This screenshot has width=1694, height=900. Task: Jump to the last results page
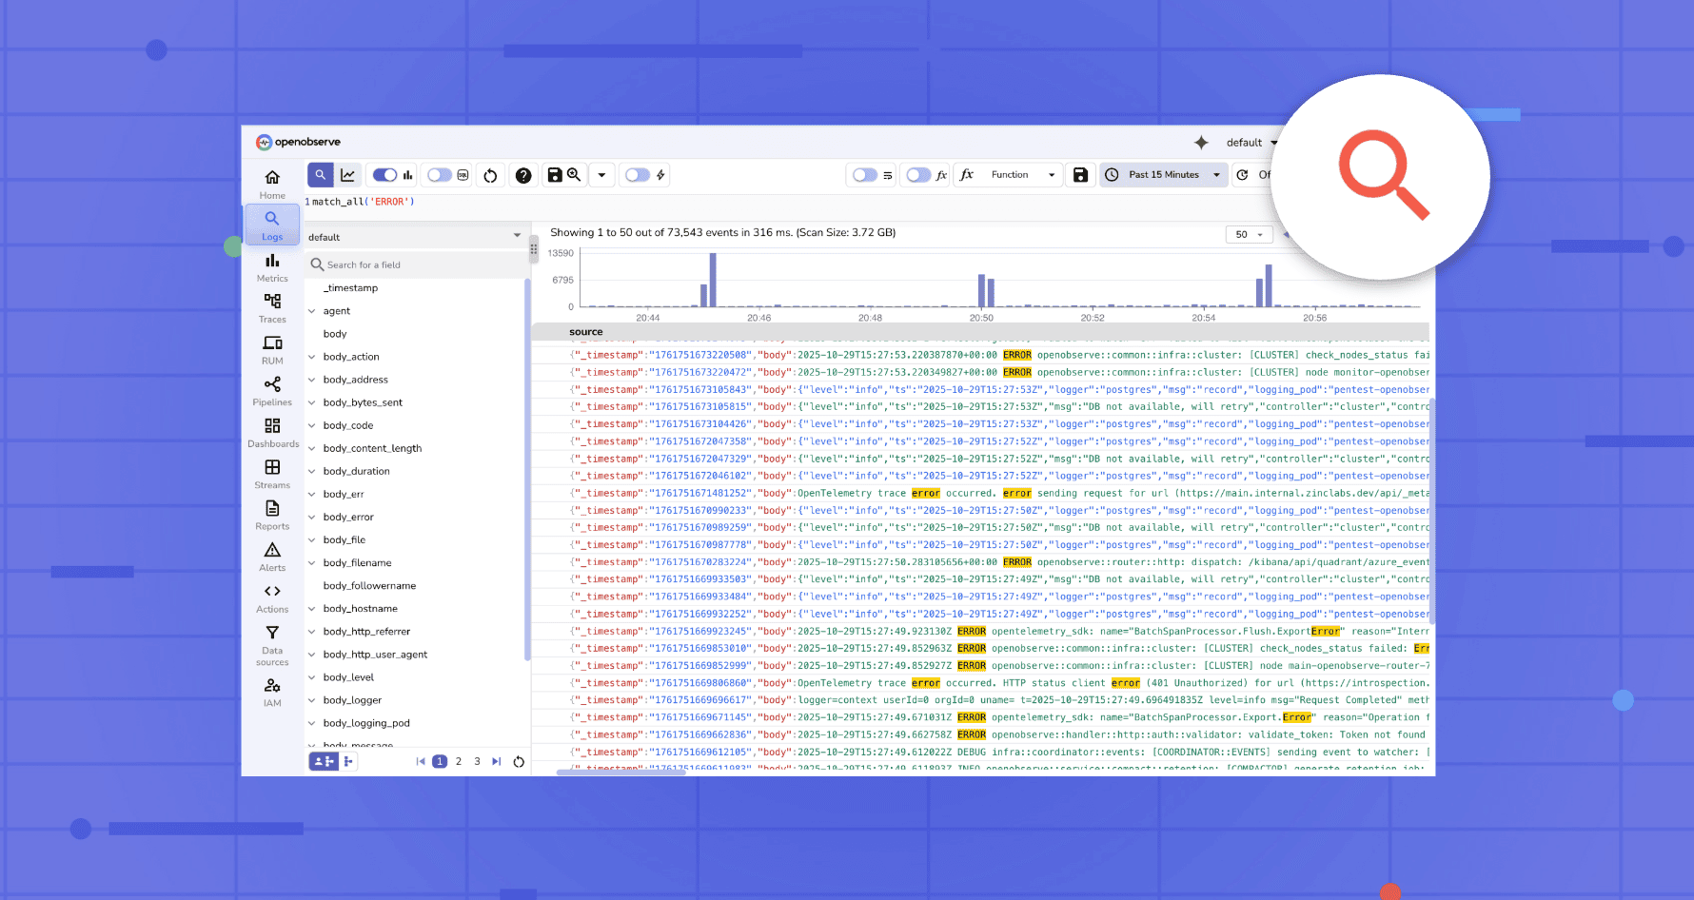pos(496,761)
